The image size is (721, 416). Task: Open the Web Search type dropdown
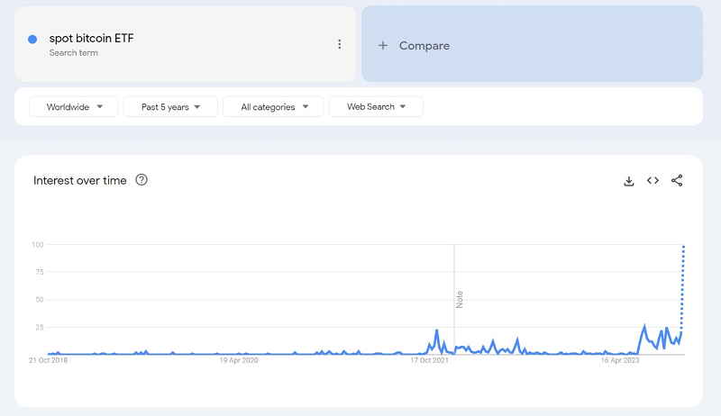(x=376, y=107)
